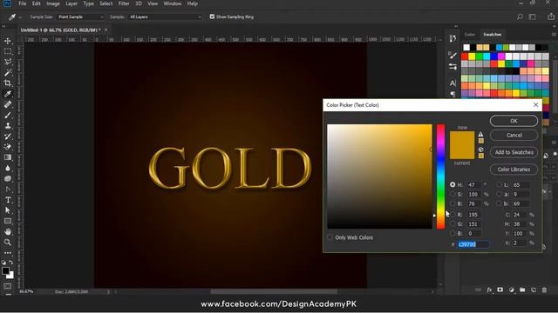The image size is (558, 313).
Task: Click the hex color input field
Action: [x=473, y=244]
